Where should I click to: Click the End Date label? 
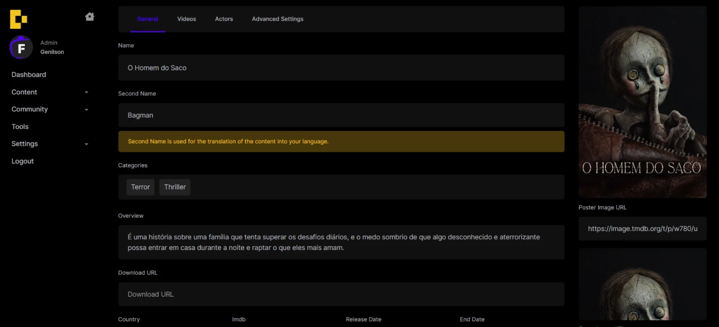point(472,319)
